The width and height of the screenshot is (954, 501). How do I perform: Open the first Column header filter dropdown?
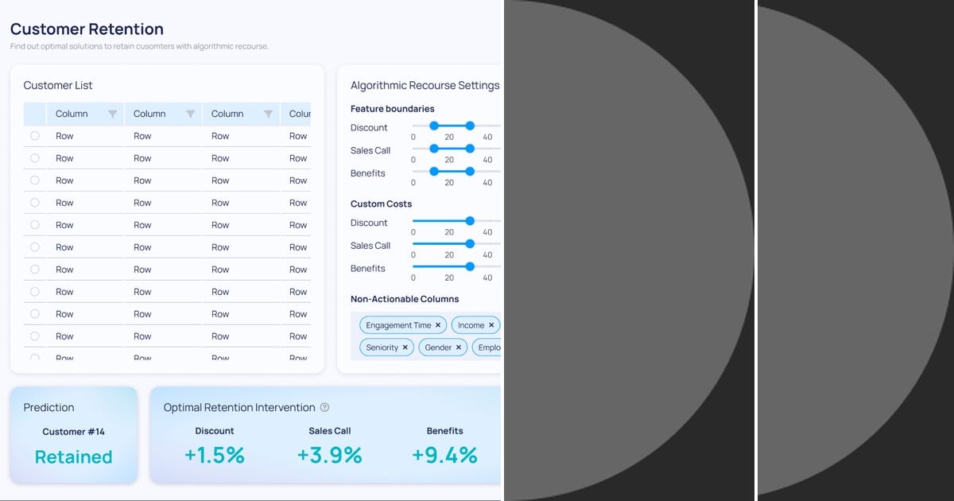(112, 114)
